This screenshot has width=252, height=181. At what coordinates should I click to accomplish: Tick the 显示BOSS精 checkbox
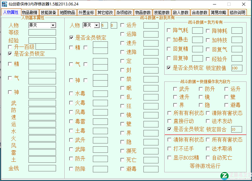coord(169,158)
